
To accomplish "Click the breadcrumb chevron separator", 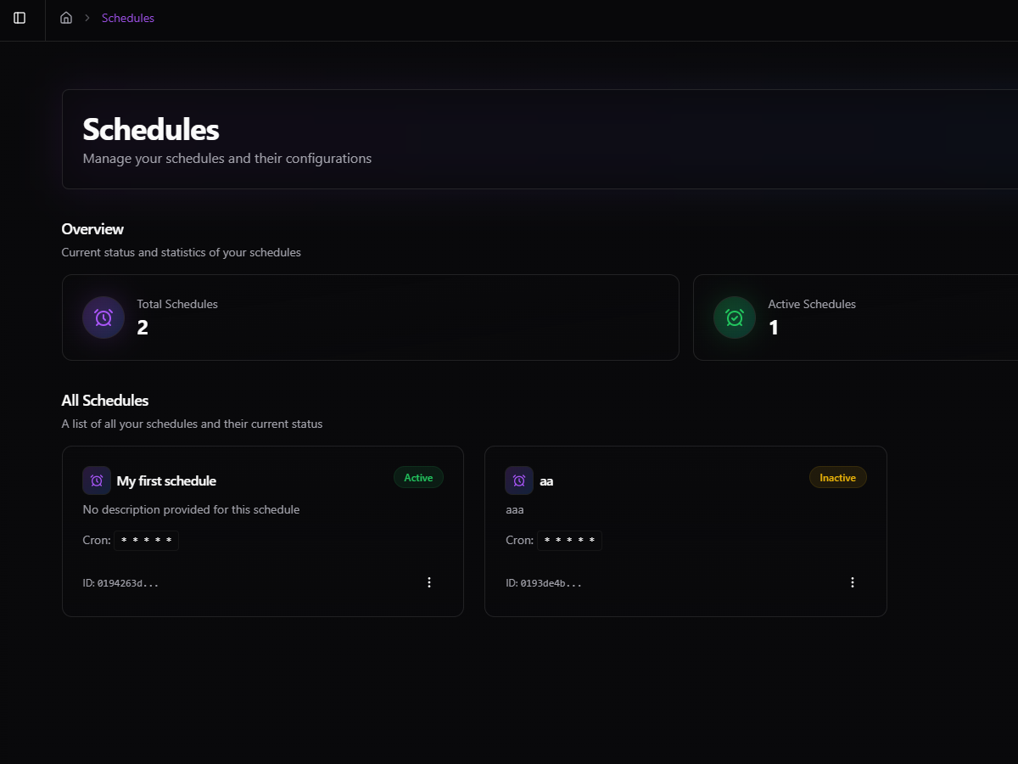I will 87,18.
